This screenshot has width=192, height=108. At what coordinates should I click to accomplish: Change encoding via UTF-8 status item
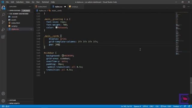point(145,106)
